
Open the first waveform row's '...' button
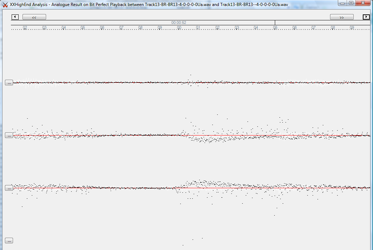pos(9,83)
